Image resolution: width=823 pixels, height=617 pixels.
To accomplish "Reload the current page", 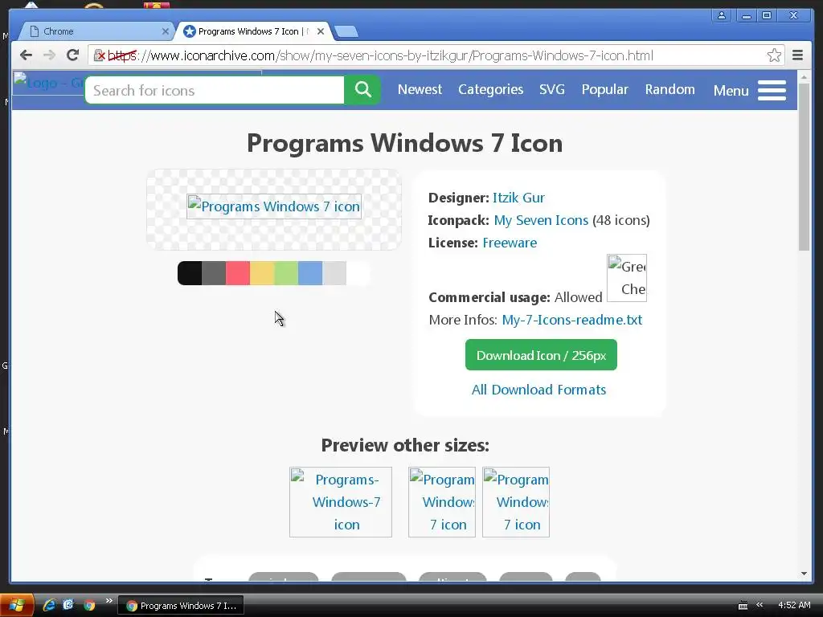I will pyautogui.click(x=72, y=55).
